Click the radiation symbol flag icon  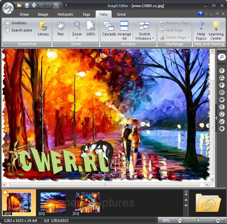pos(222,78)
